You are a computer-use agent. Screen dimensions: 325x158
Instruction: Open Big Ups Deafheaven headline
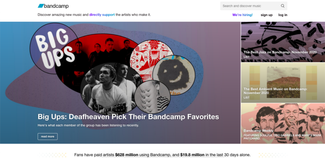pos(128,117)
